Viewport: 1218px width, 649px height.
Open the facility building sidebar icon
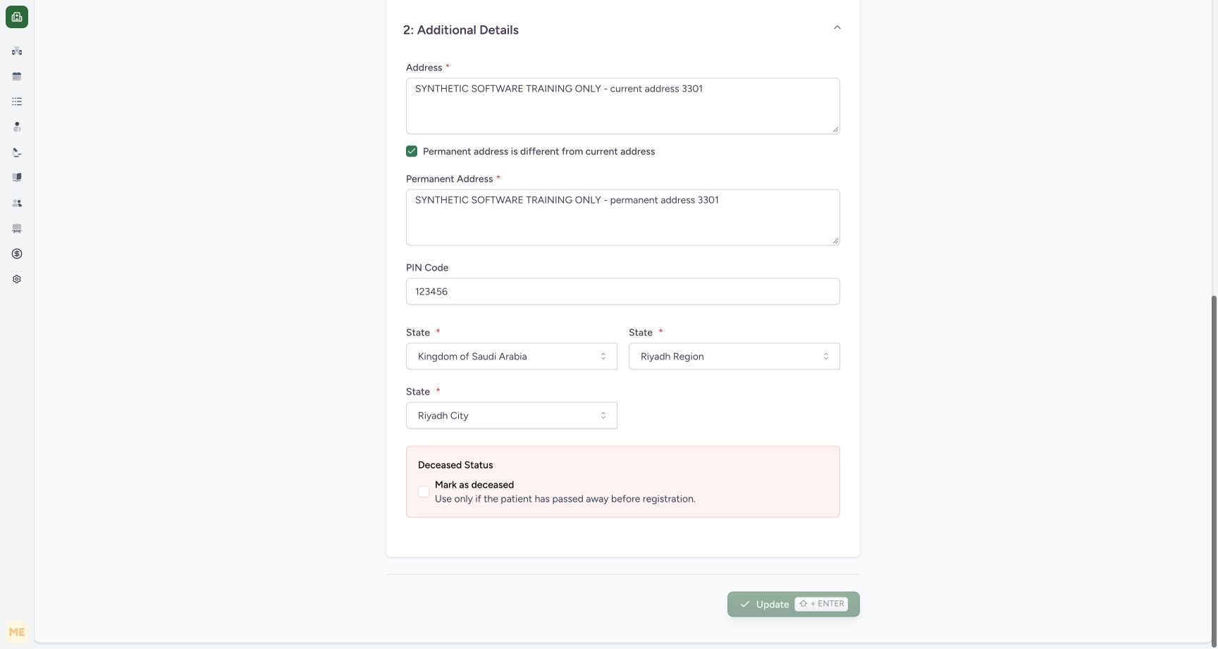(x=17, y=51)
